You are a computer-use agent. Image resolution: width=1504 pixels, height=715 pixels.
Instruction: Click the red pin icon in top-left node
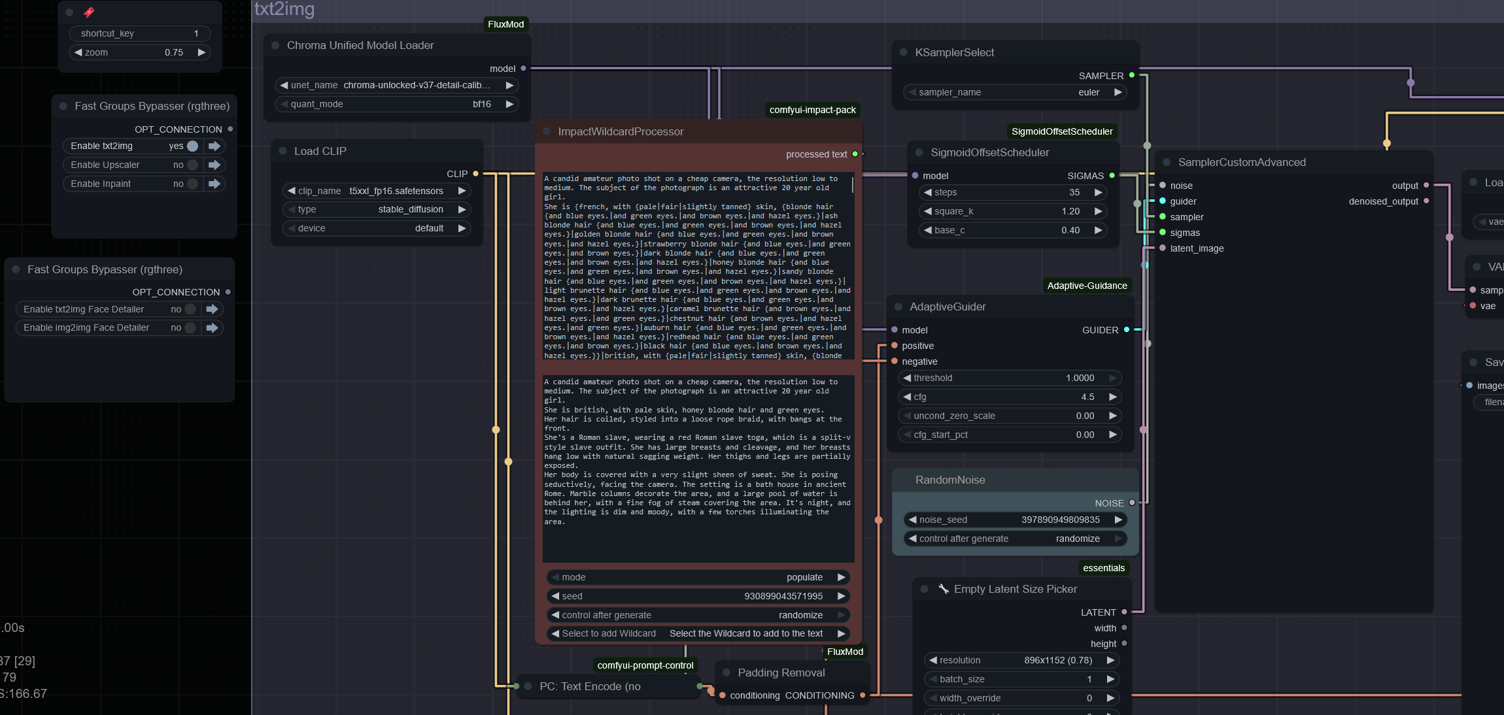tap(89, 12)
